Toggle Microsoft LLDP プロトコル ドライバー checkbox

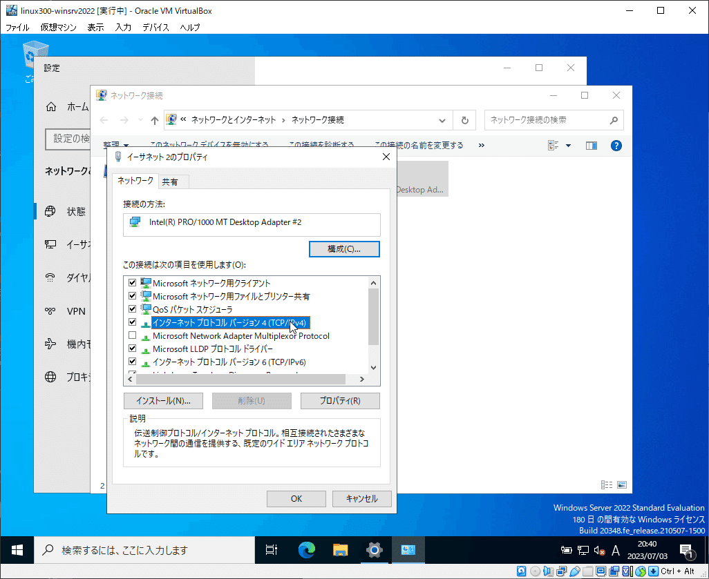click(x=132, y=349)
